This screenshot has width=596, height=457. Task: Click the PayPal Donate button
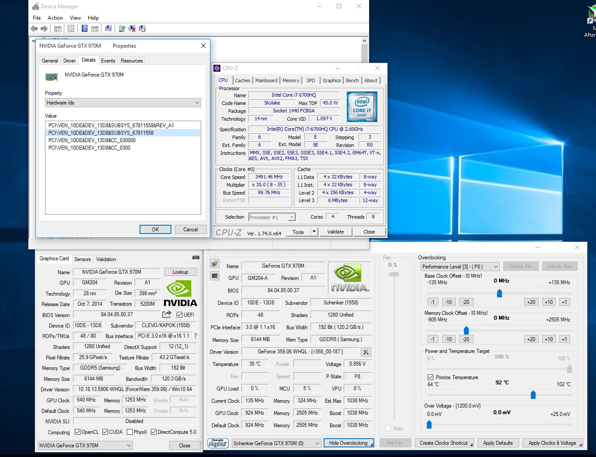pyautogui.click(x=218, y=443)
